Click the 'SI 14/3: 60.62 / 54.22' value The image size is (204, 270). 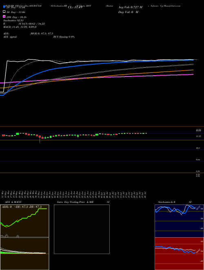[x=32, y=24]
